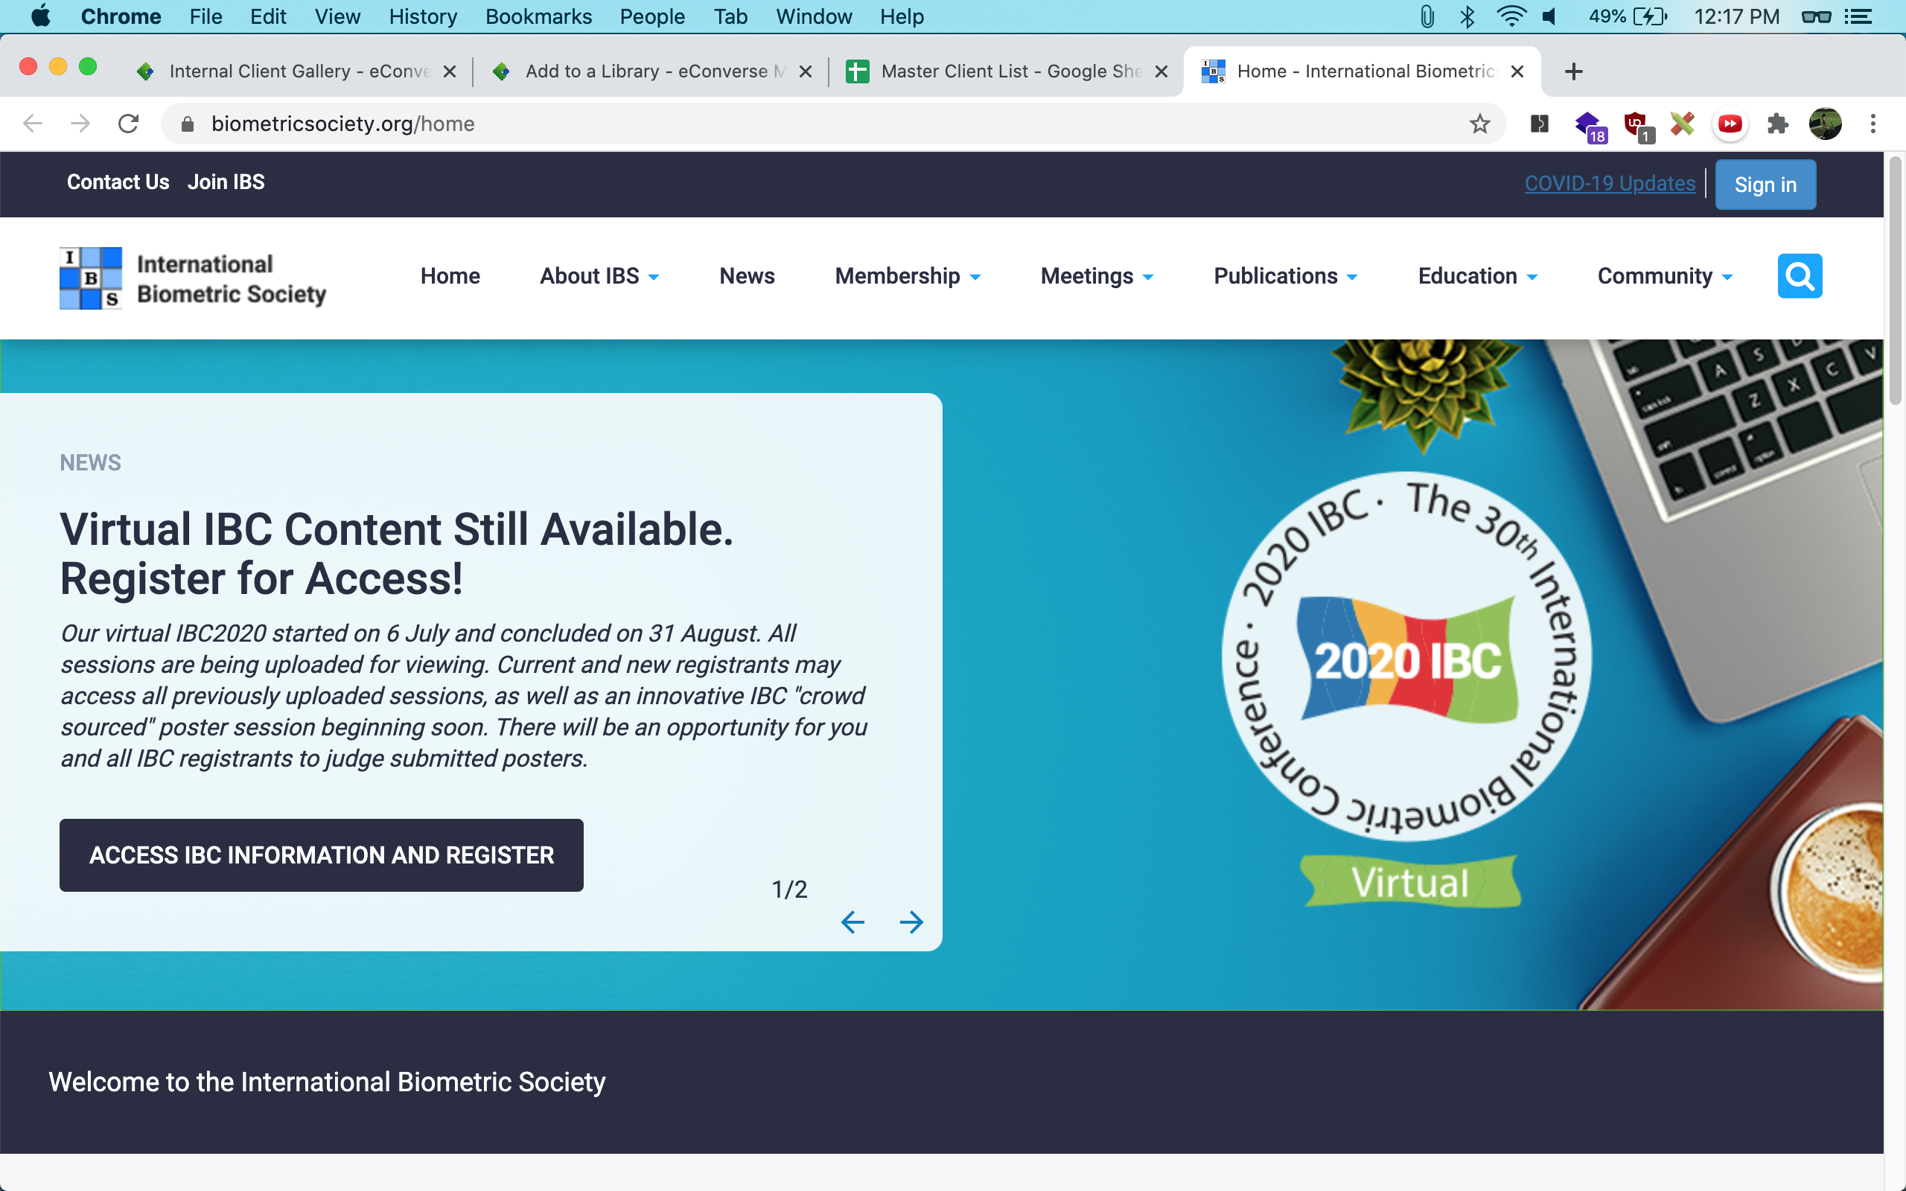Image resolution: width=1906 pixels, height=1191 pixels.
Task: Open the Community dropdown menu
Action: [1664, 276]
